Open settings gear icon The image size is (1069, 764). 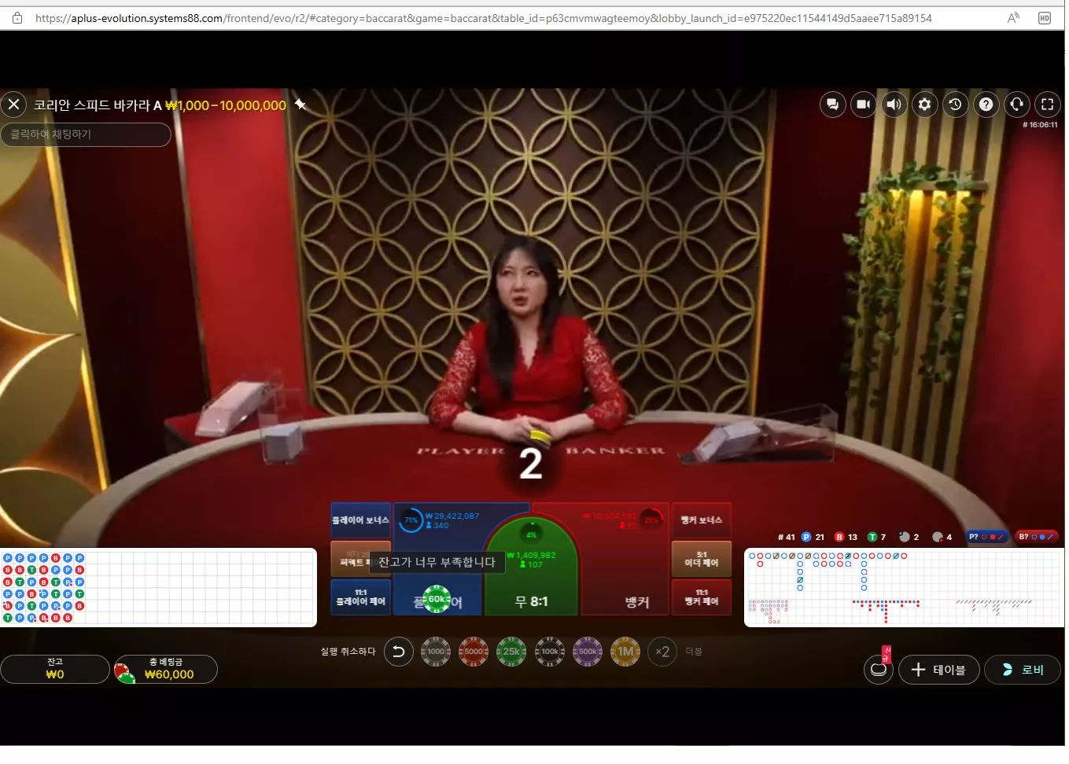click(924, 105)
